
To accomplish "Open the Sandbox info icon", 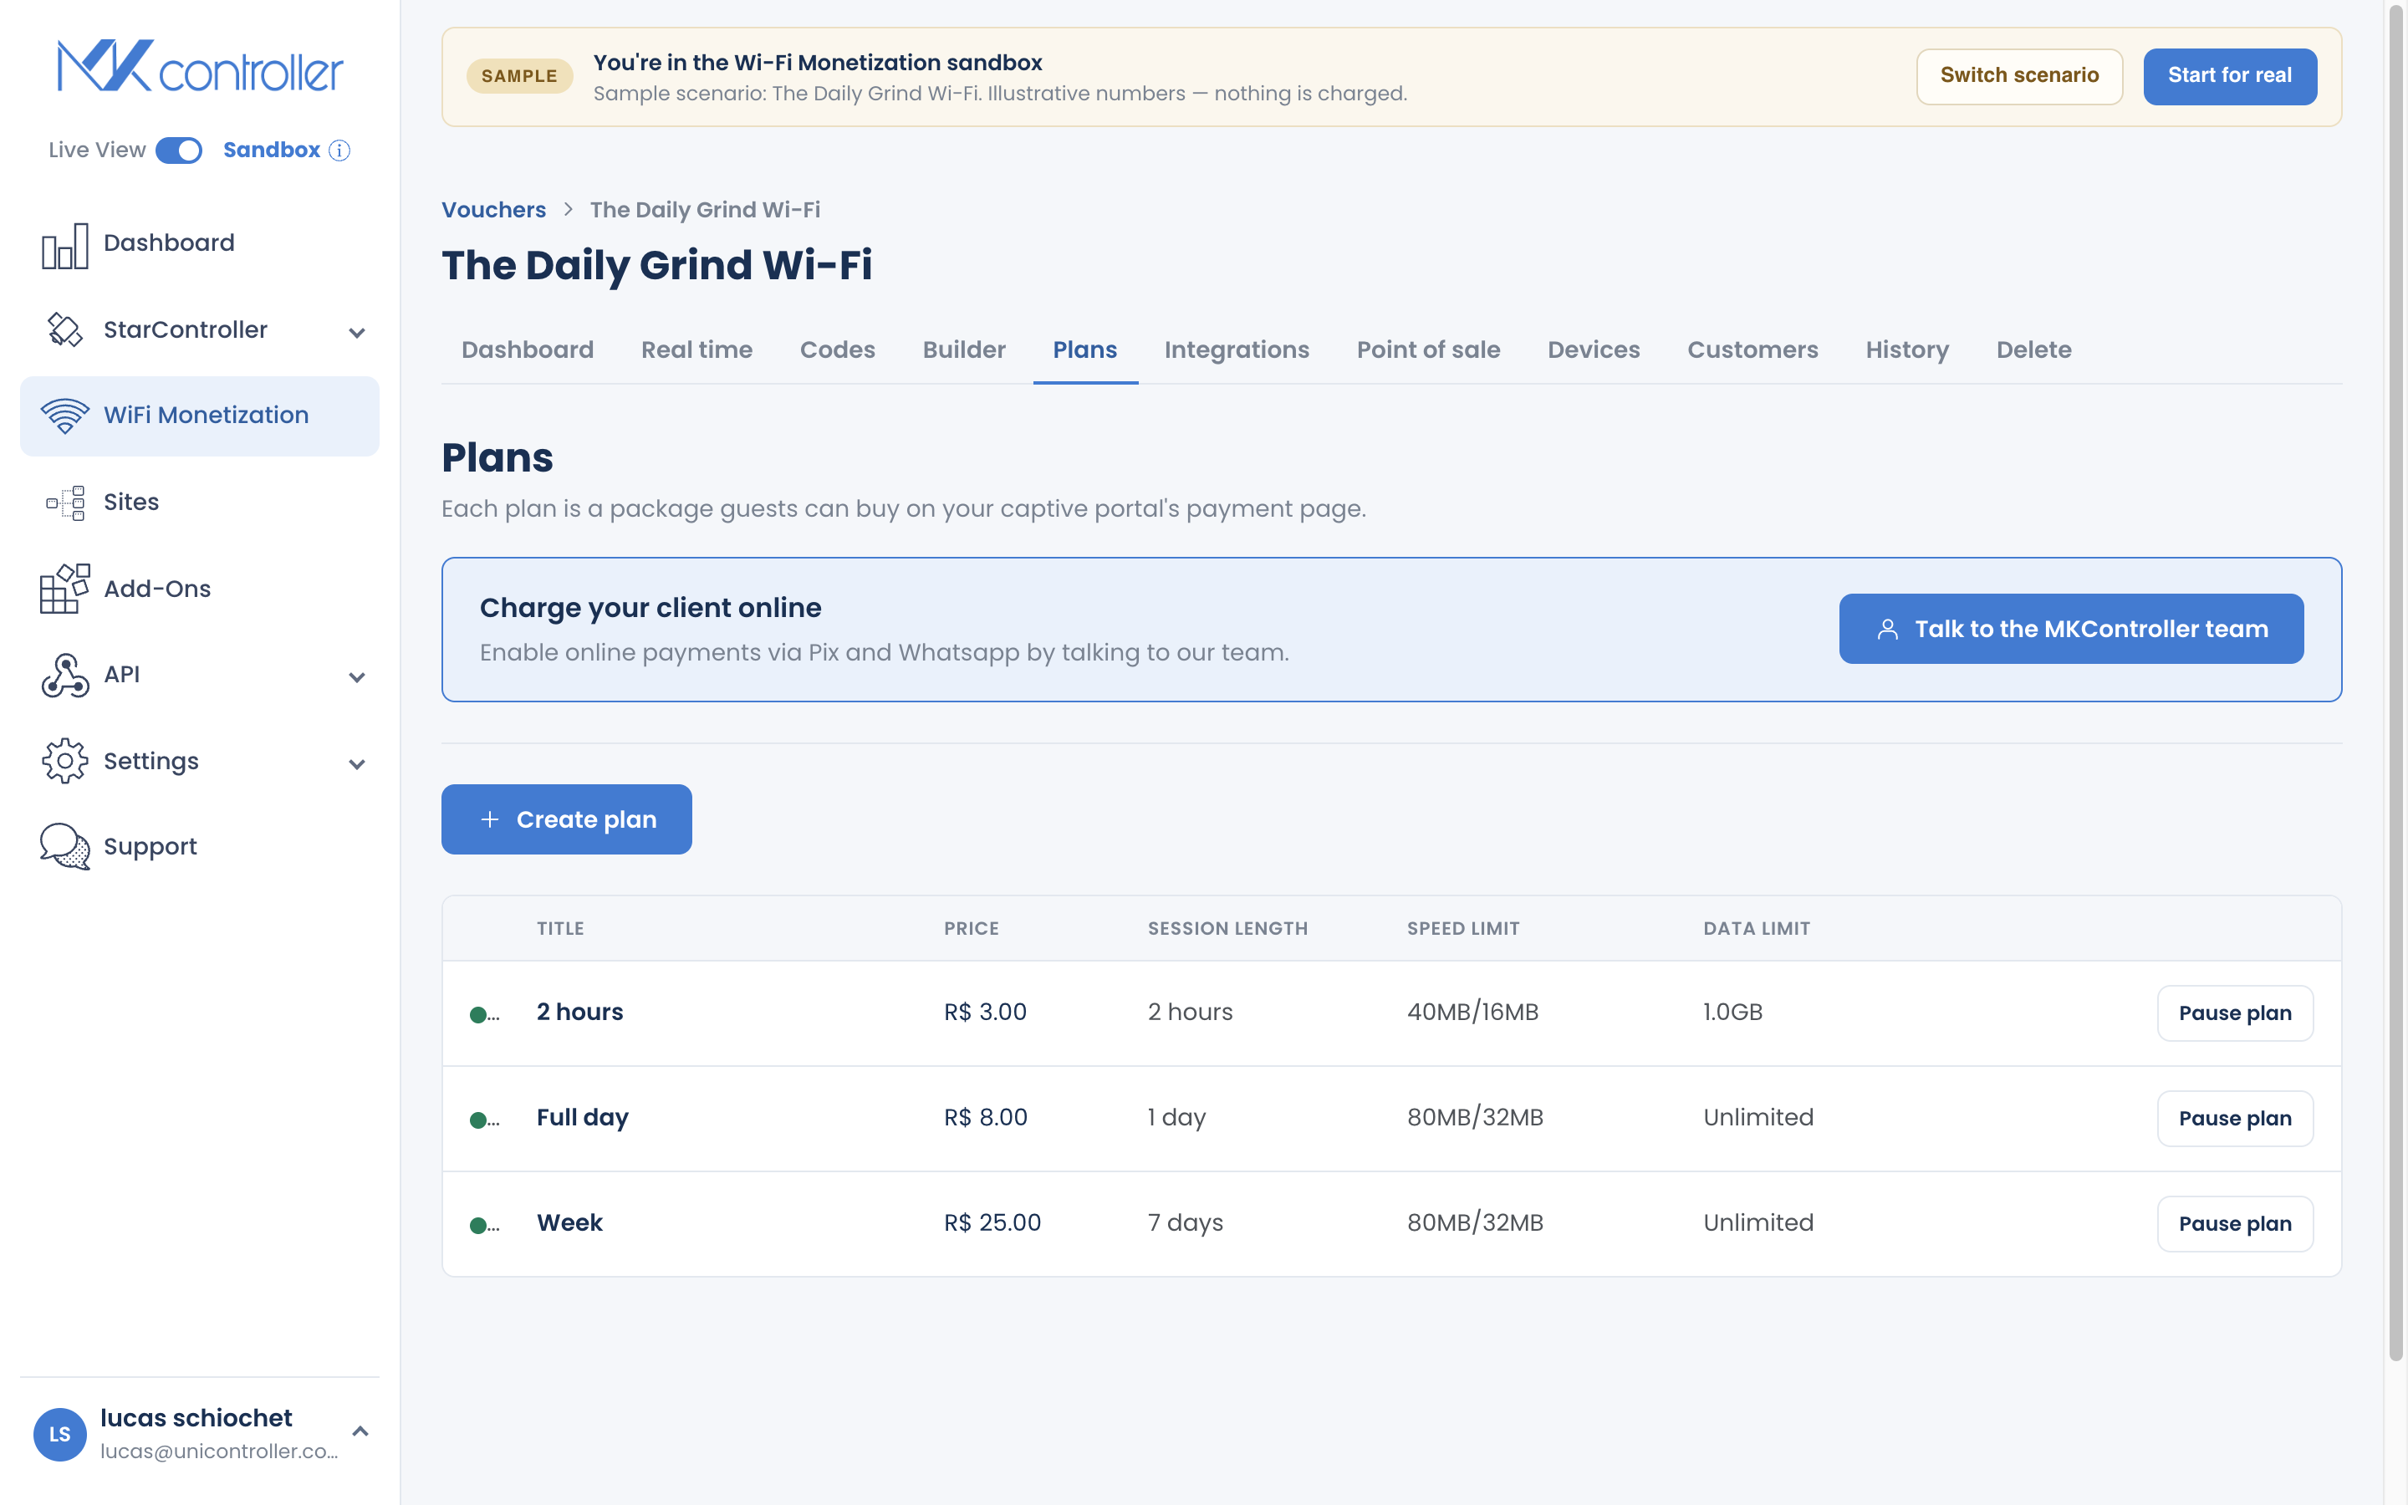I will (339, 150).
